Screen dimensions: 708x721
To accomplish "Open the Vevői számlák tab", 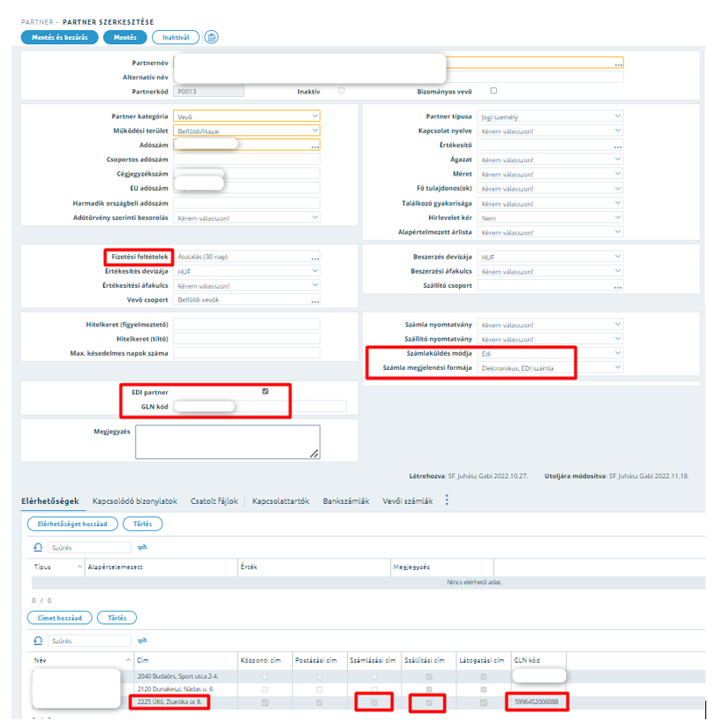I will (408, 500).
